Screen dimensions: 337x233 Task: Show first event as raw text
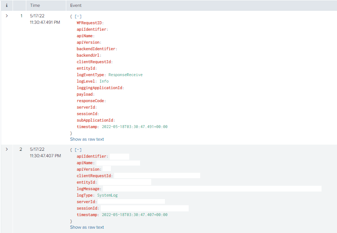coord(87,139)
